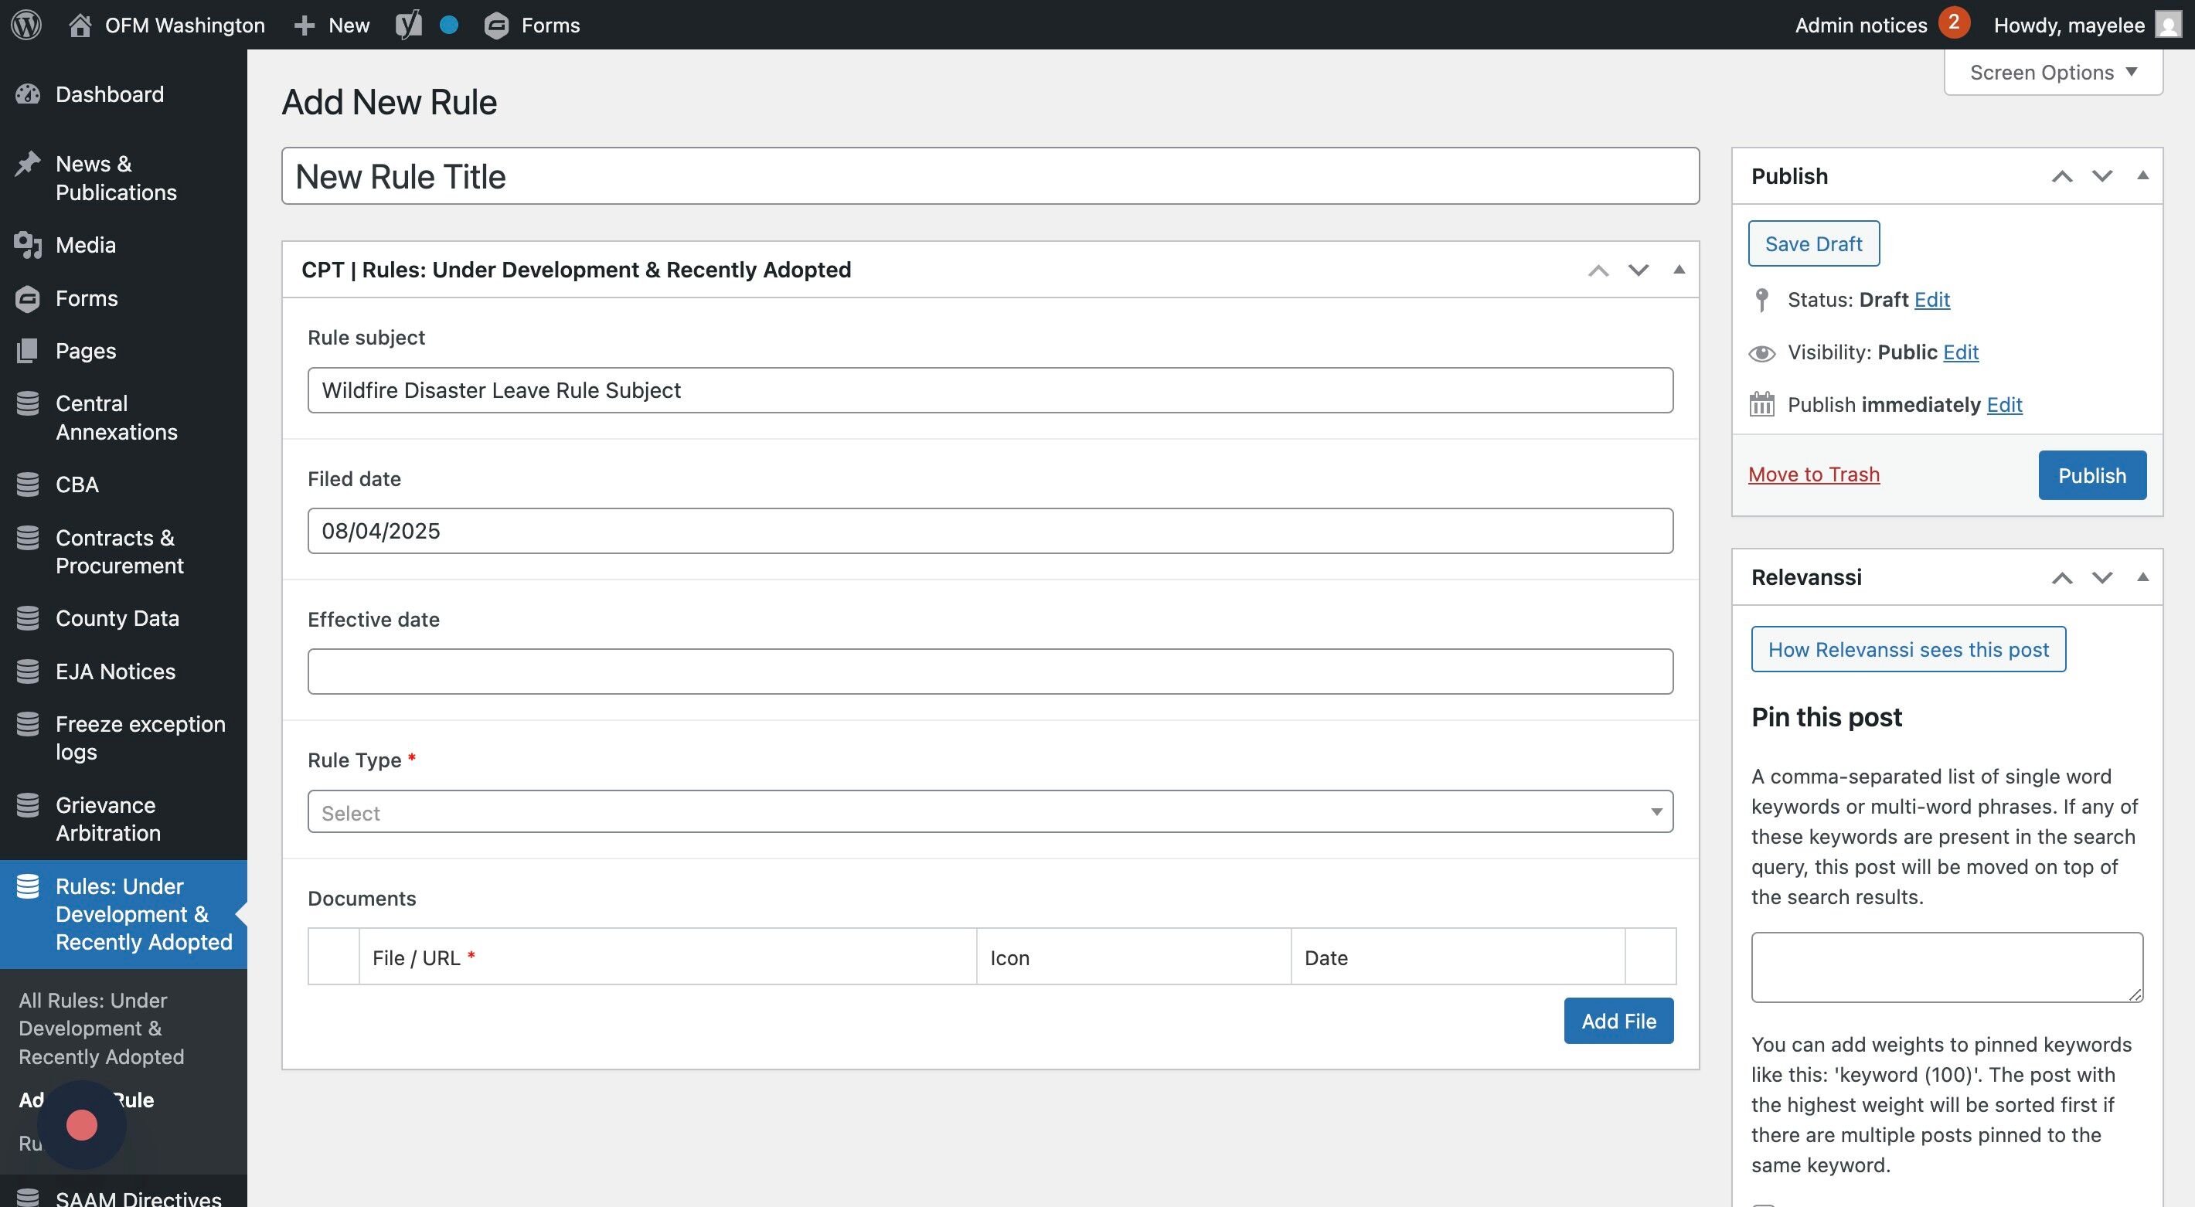Toggle the Relevanssi panel closed
The height and width of the screenshot is (1207, 2195).
tap(2142, 577)
